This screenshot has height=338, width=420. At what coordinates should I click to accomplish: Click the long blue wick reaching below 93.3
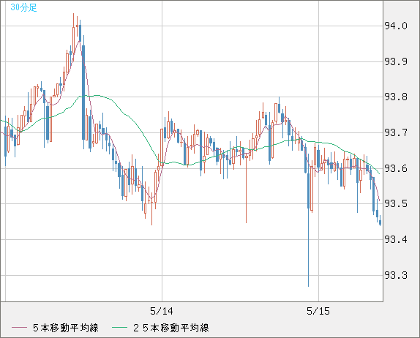click(308, 248)
